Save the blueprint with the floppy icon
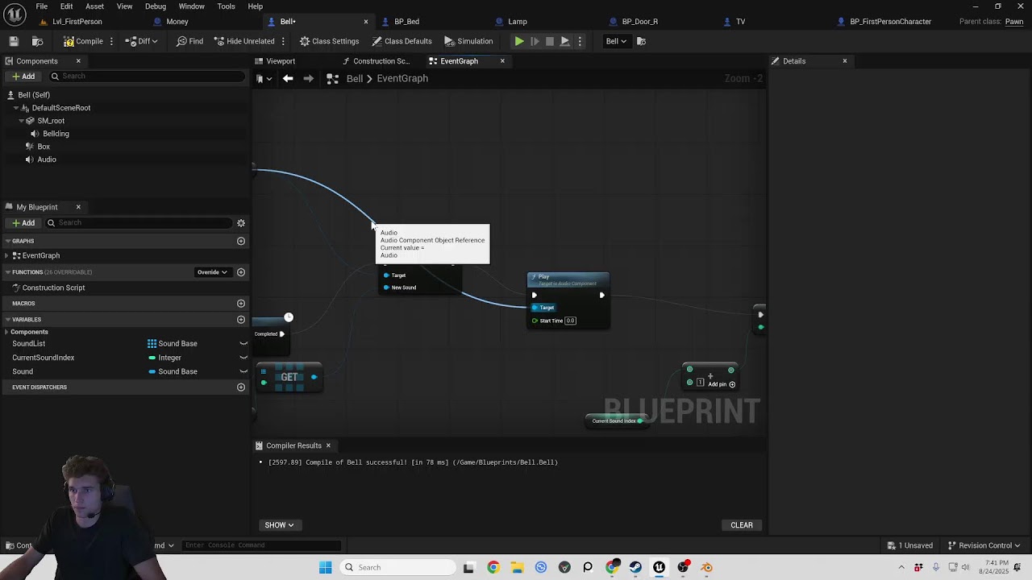The image size is (1032, 580). (14, 41)
